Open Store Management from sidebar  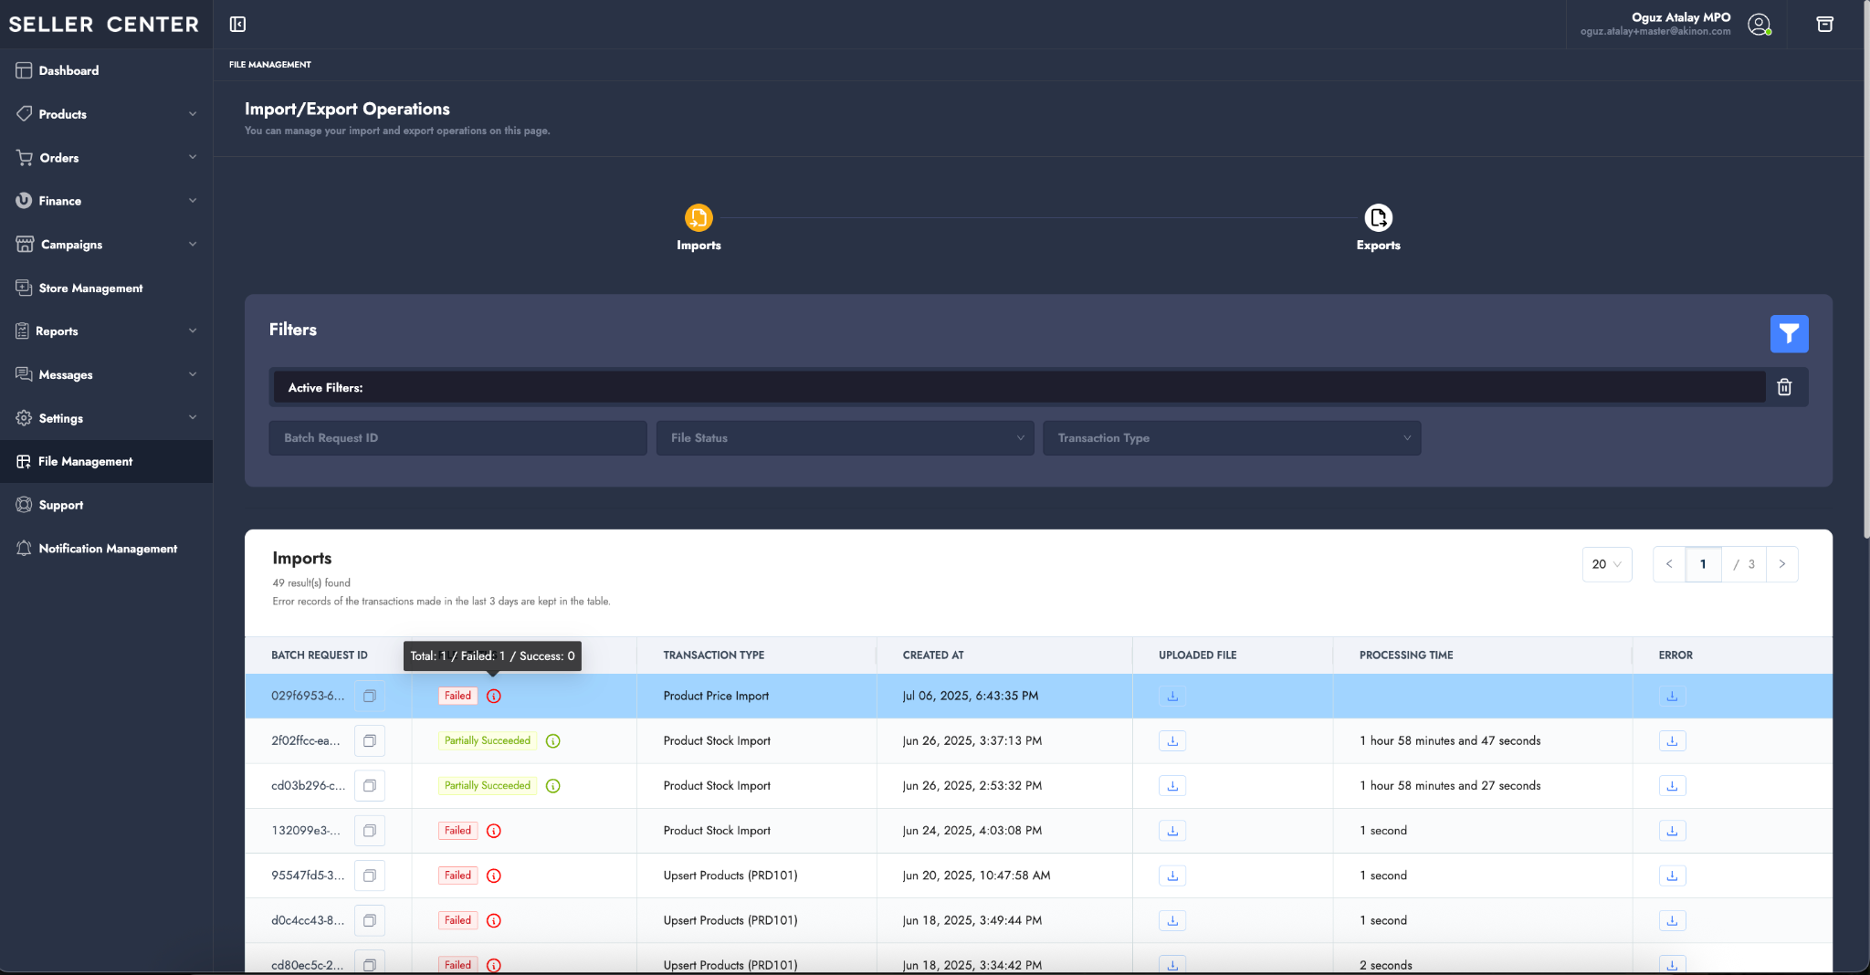90,288
